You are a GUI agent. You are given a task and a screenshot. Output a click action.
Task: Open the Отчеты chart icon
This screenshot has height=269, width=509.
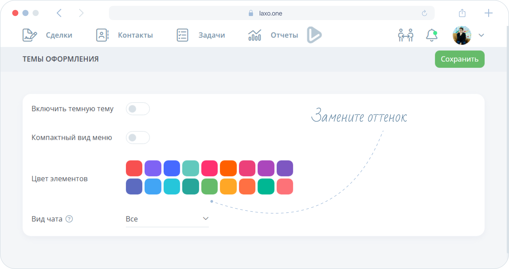(x=254, y=35)
